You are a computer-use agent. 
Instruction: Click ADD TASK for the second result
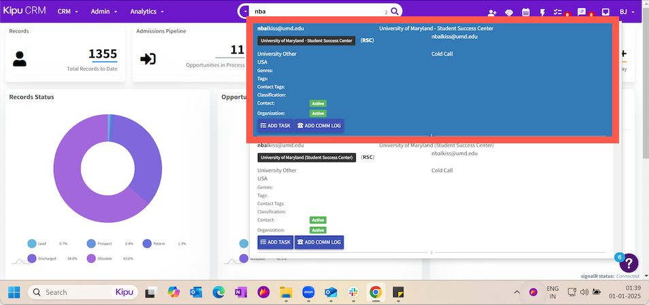tap(276, 243)
